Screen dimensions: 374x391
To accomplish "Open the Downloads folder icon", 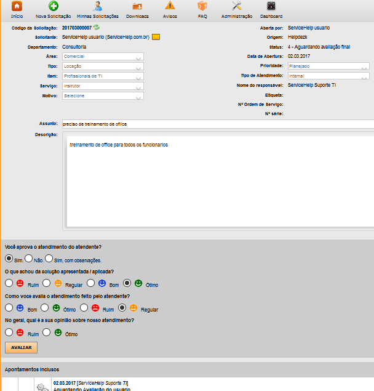I will [137, 6].
